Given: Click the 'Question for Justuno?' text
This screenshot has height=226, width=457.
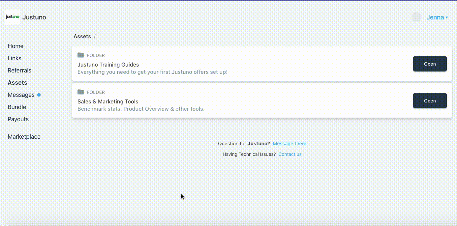Looking at the screenshot, I should tap(244, 144).
